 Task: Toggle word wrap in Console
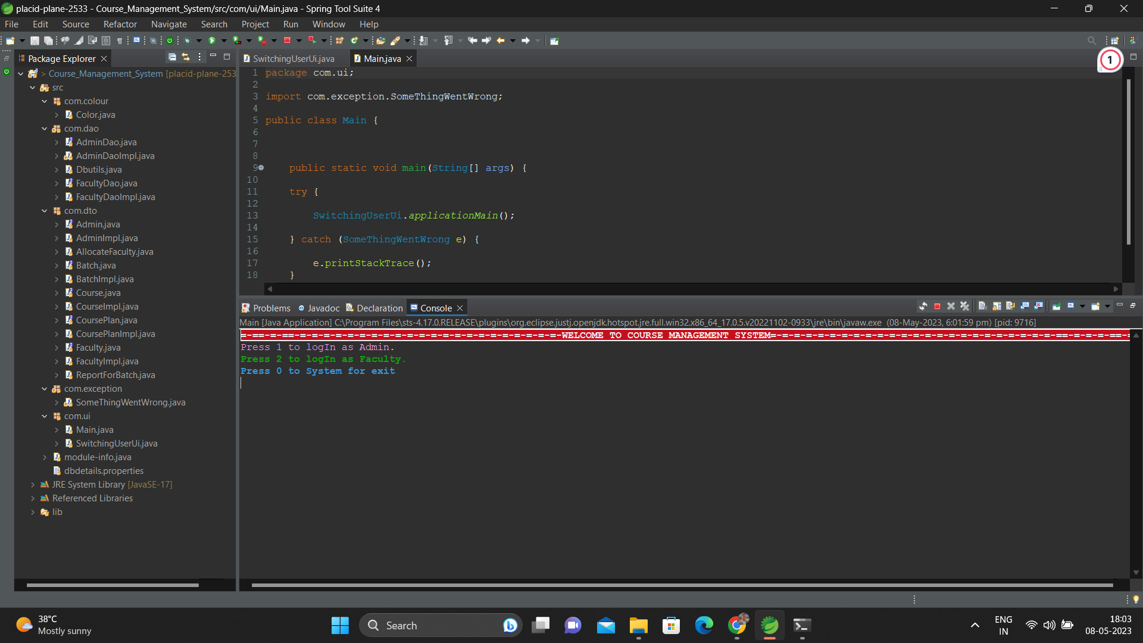click(1010, 306)
